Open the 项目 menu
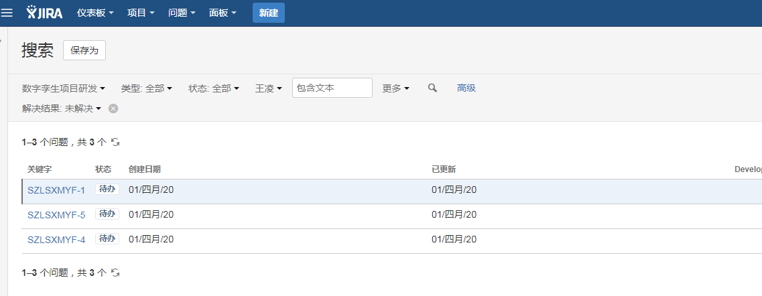Screen dimensions: 762x296 [x=141, y=13]
